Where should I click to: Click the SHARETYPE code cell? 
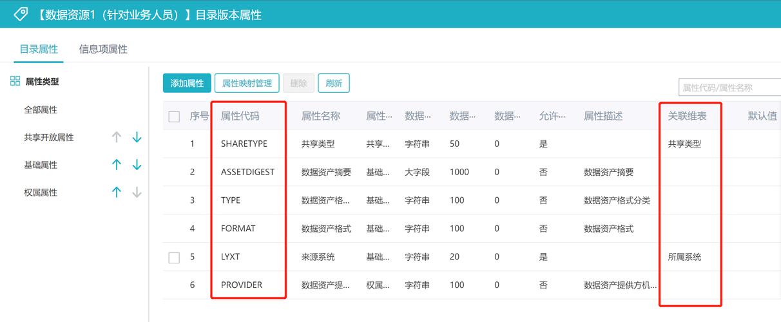244,144
